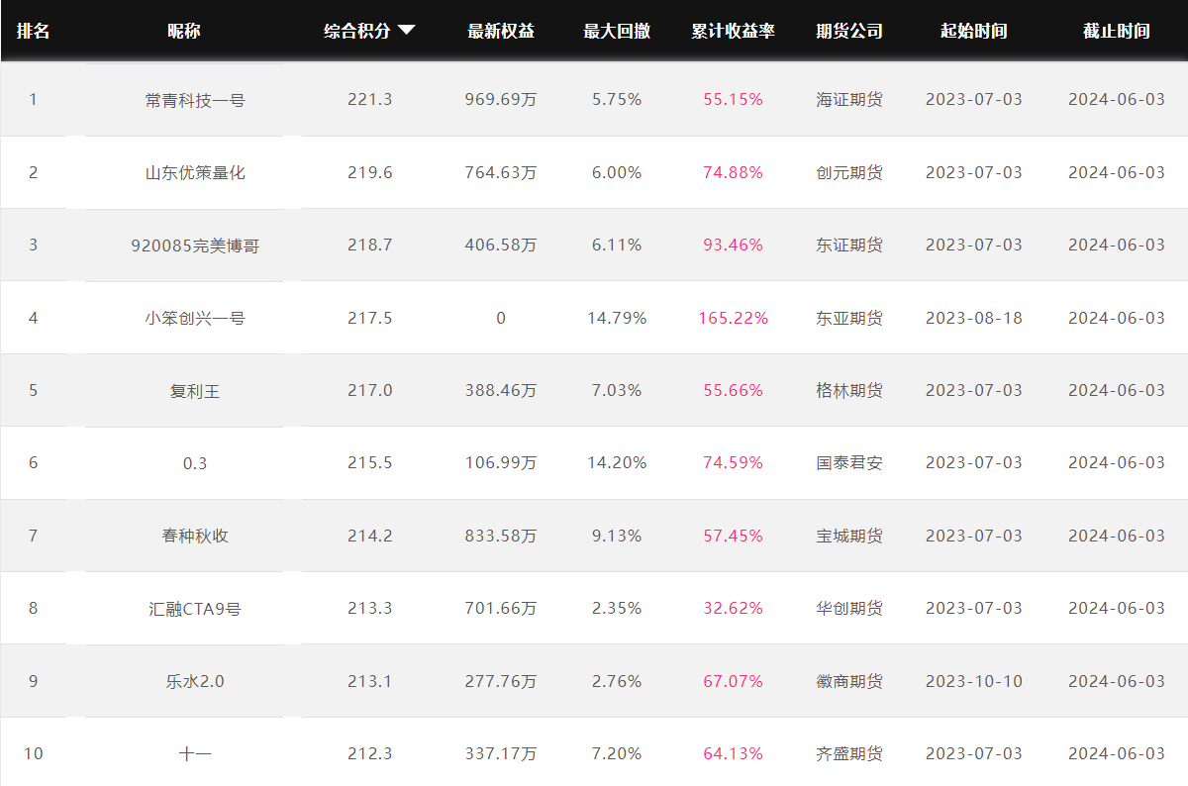
Task: Open nickname 春种秋收
Action: click(x=195, y=536)
